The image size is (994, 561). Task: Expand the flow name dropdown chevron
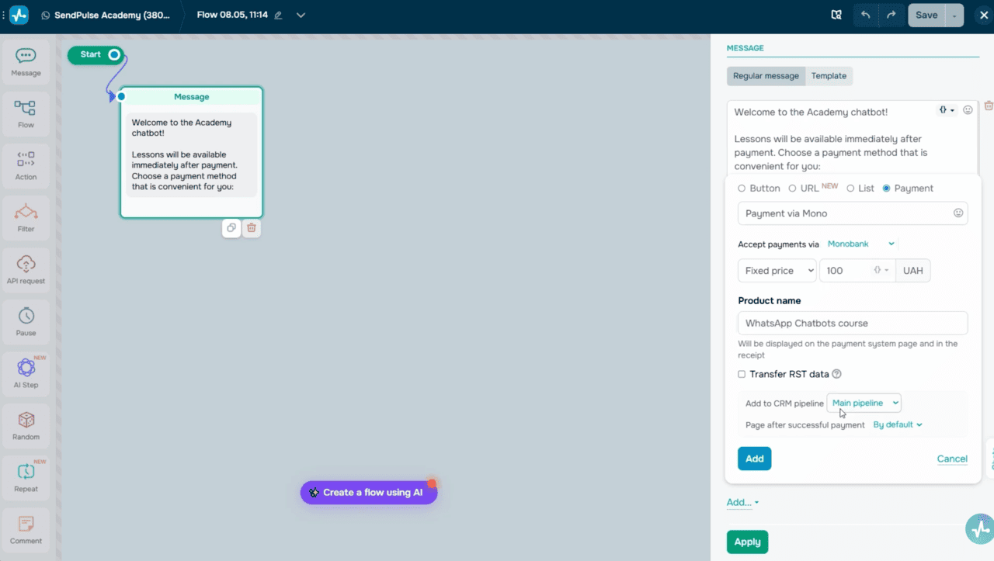pyautogui.click(x=301, y=16)
